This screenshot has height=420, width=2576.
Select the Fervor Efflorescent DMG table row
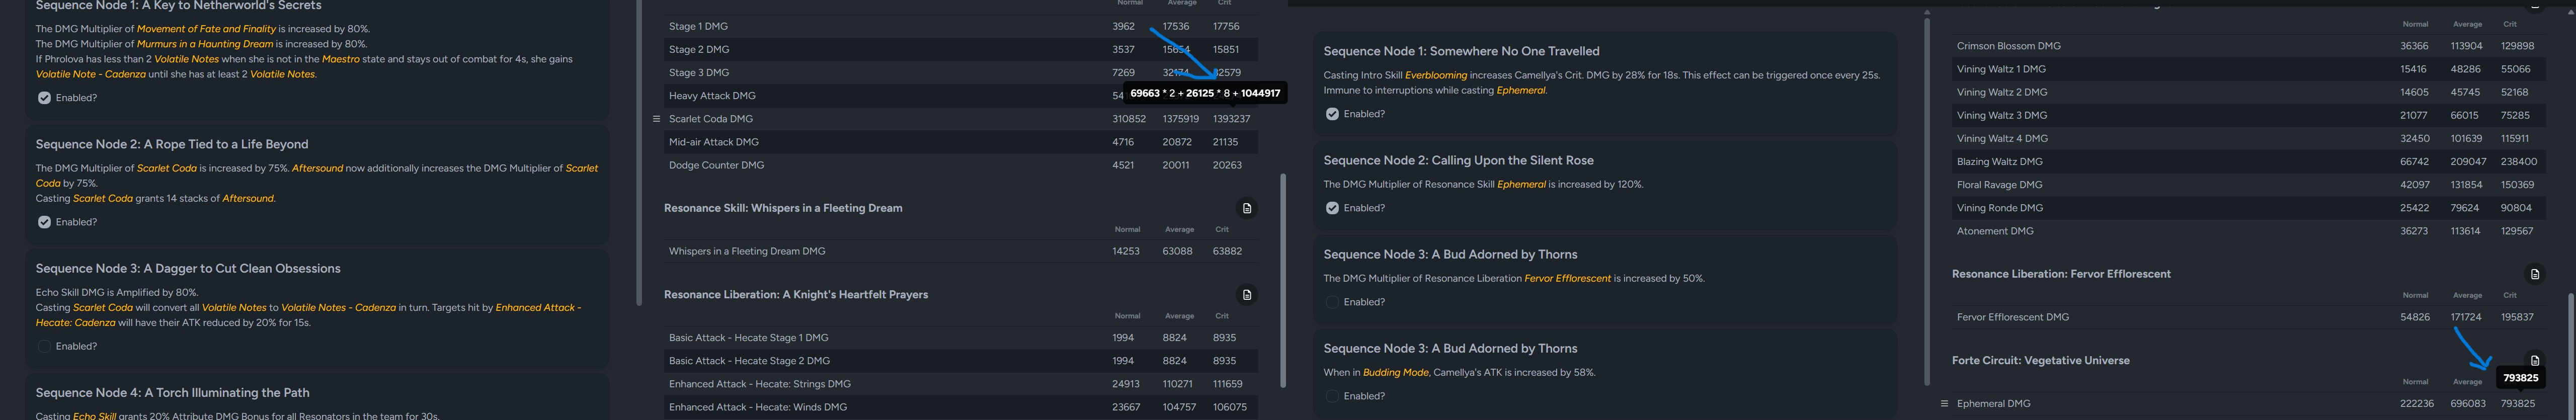(x=2249, y=317)
